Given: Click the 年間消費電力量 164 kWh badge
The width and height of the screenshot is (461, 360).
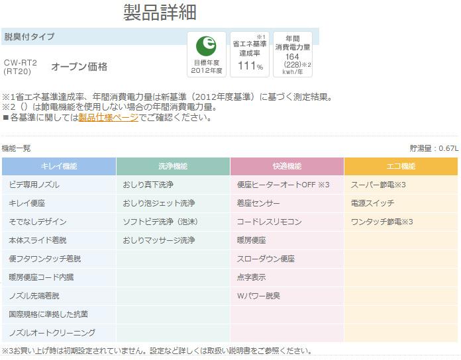Looking at the screenshot, I should tap(293, 54).
